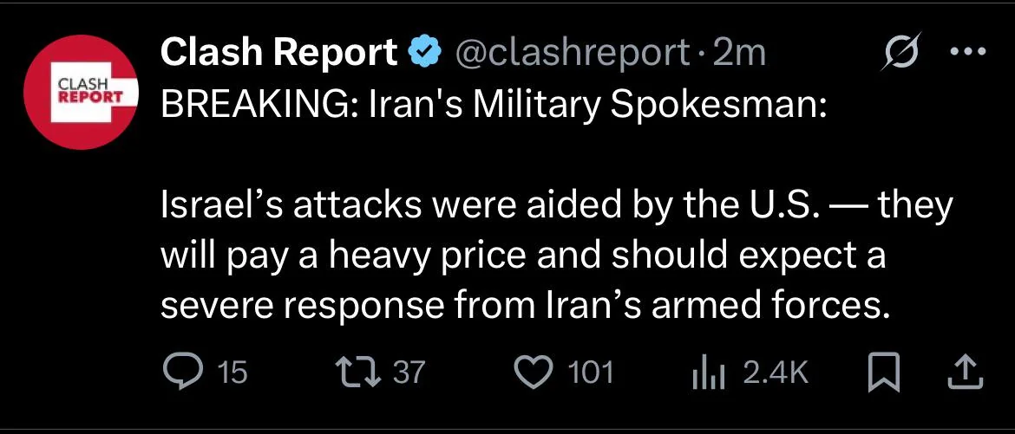Open the Grok slashed-circle icon
The image size is (1015, 434).
(901, 53)
